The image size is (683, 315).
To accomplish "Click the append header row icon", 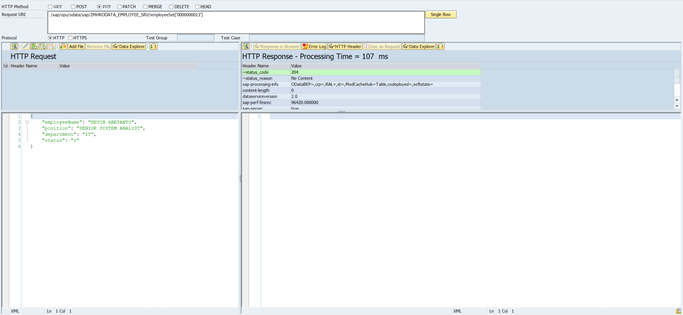I will coord(34,46).
